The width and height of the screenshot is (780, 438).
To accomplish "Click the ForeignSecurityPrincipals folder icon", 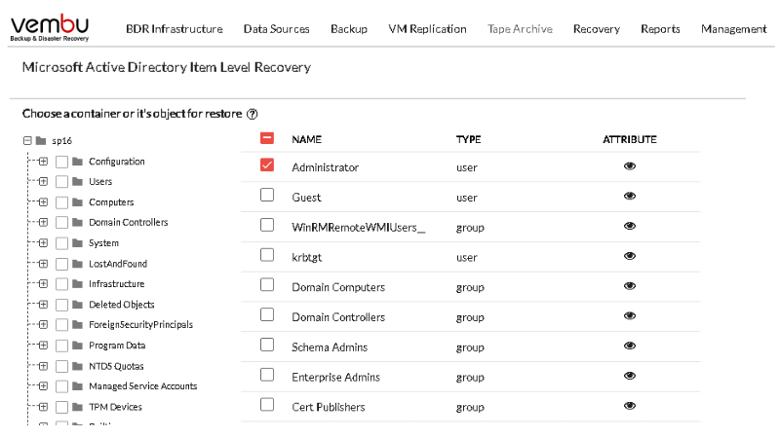I will 77,324.
